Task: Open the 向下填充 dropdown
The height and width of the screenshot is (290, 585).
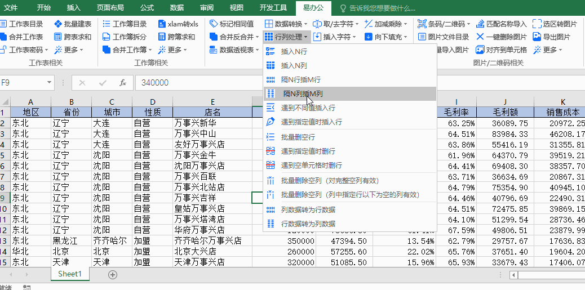Action: pyautogui.click(x=385, y=37)
